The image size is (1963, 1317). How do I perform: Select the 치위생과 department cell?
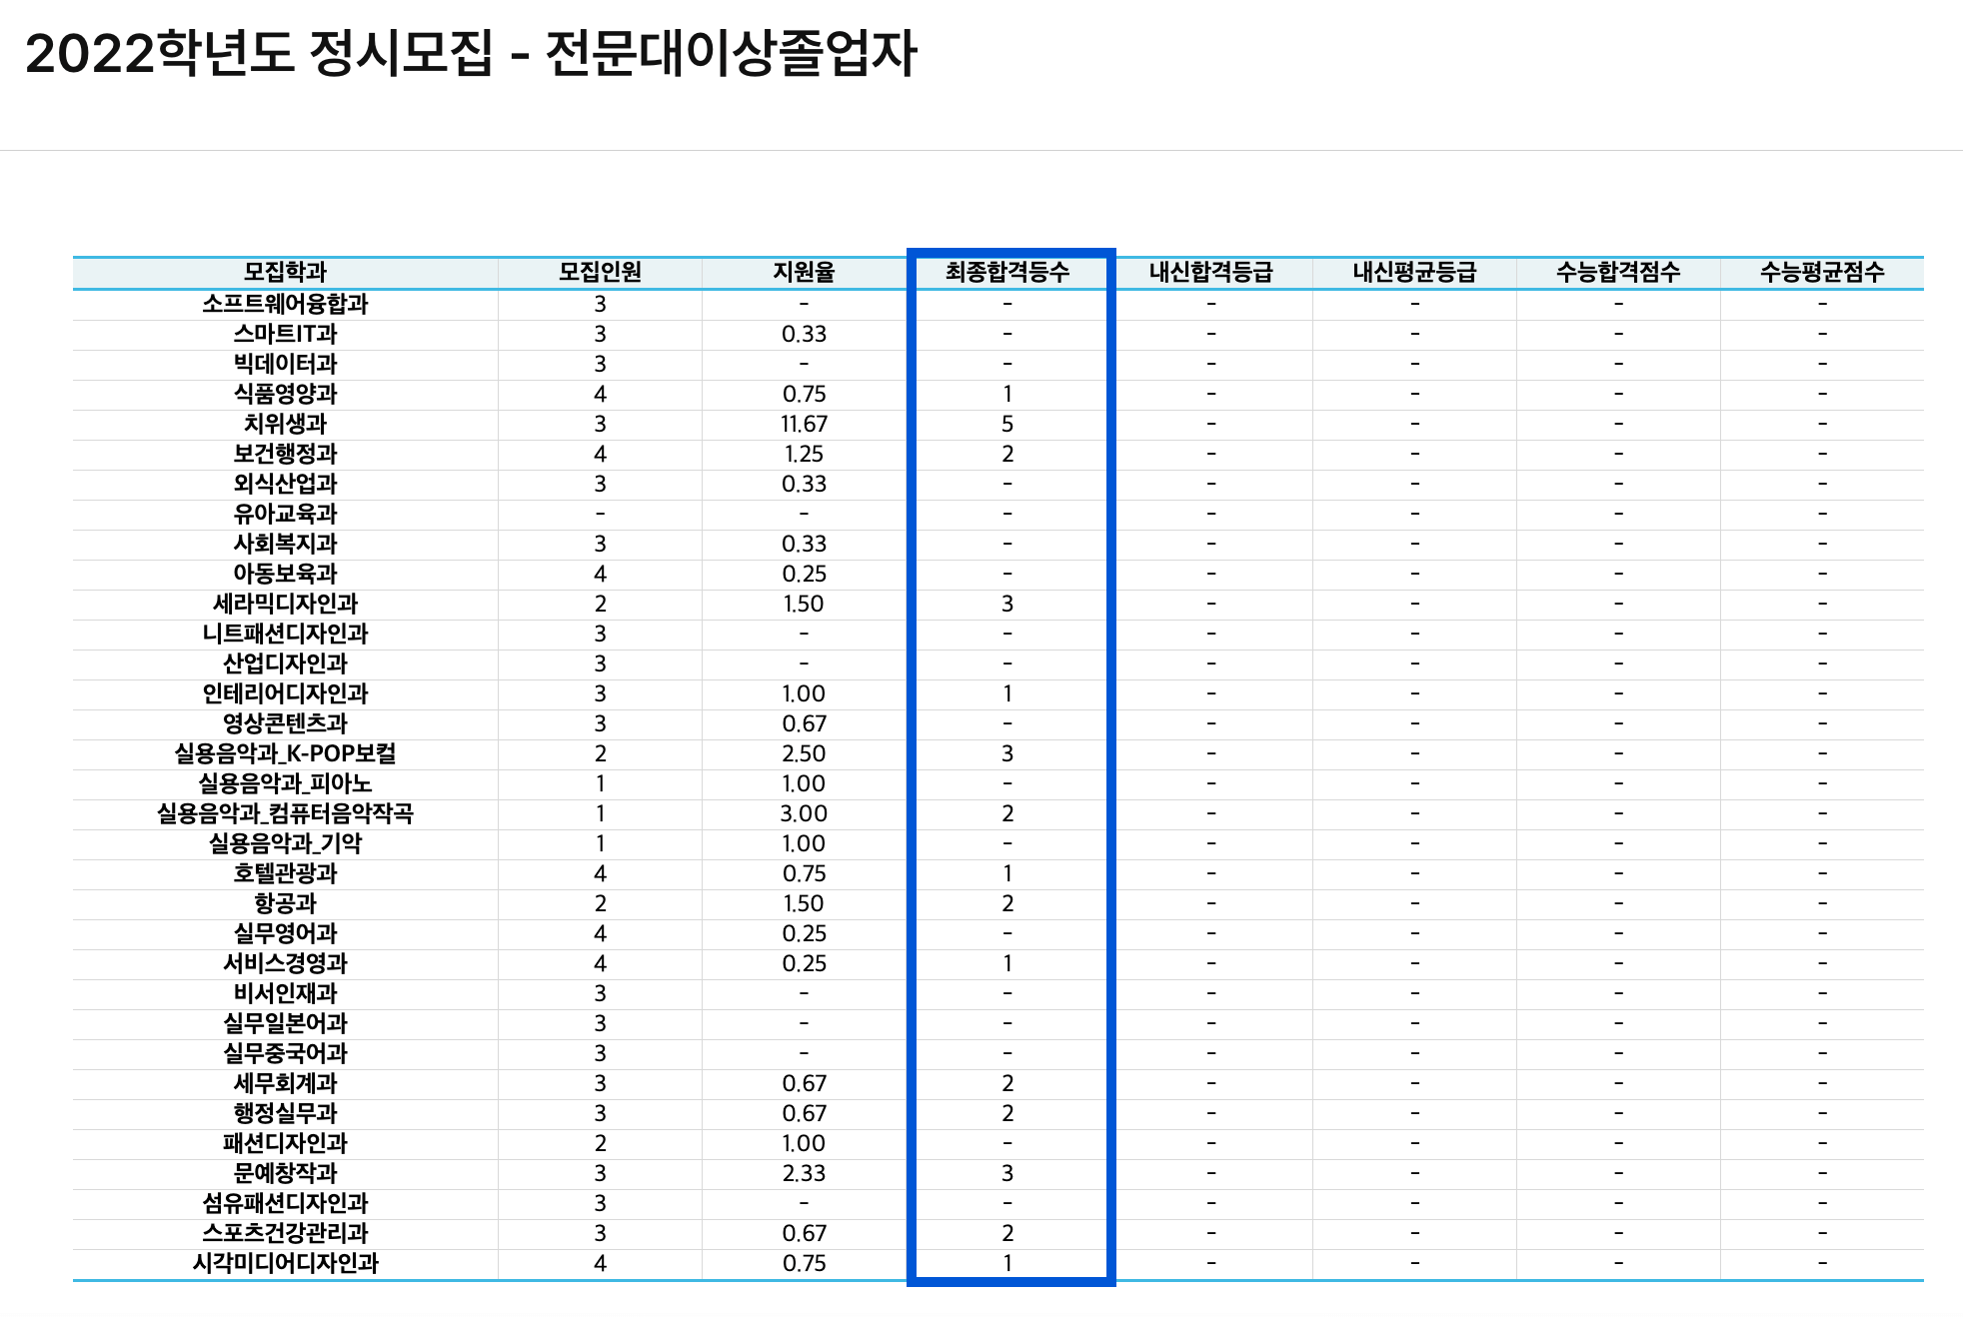pyautogui.click(x=286, y=424)
